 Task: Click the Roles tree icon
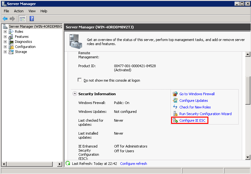[11, 32]
